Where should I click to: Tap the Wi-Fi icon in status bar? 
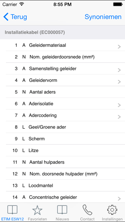[x=21, y=4]
